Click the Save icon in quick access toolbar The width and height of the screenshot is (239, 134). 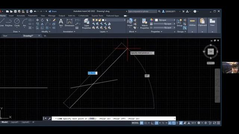15,12
